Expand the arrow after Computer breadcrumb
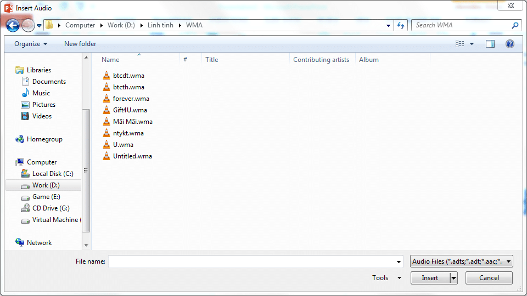The width and height of the screenshot is (527, 296). pyautogui.click(x=101, y=26)
